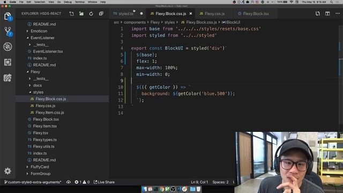Viewport: 343px width, 193px height.
Task: Open the Chrome icon in the Dock
Action: click(162, 189)
